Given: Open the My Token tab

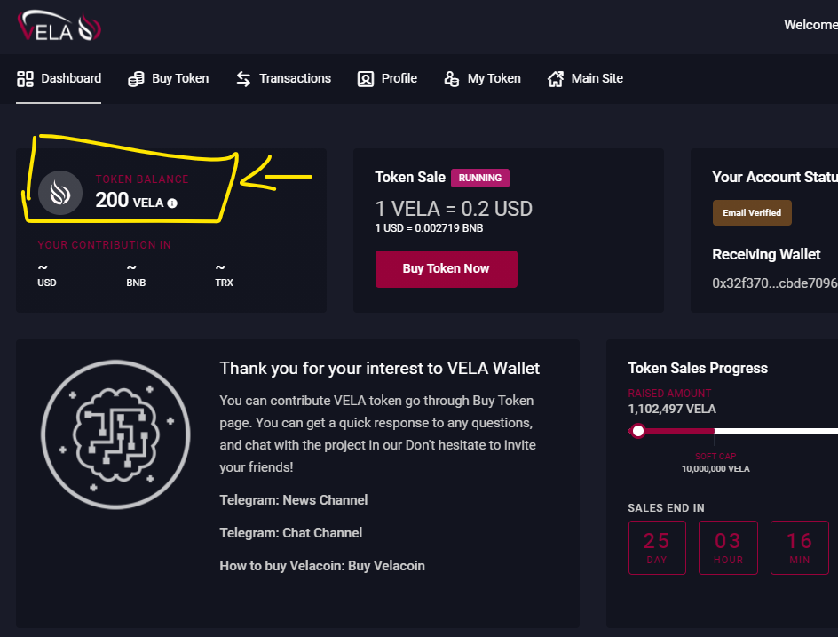Looking at the screenshot, I should pyautogui.click(x=494, y=79).
